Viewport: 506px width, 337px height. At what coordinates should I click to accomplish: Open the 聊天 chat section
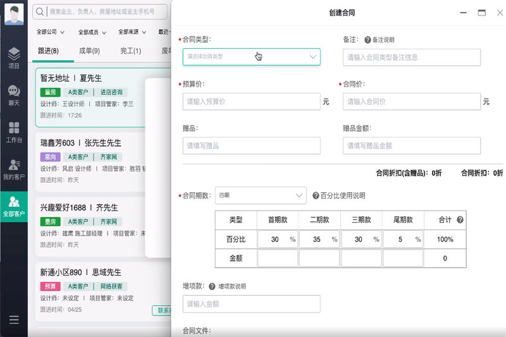[14, 95]
